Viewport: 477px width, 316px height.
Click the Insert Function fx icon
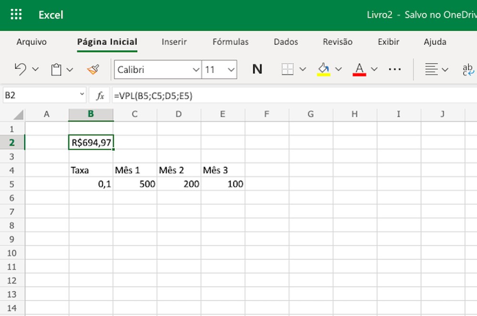coord(100,95)
